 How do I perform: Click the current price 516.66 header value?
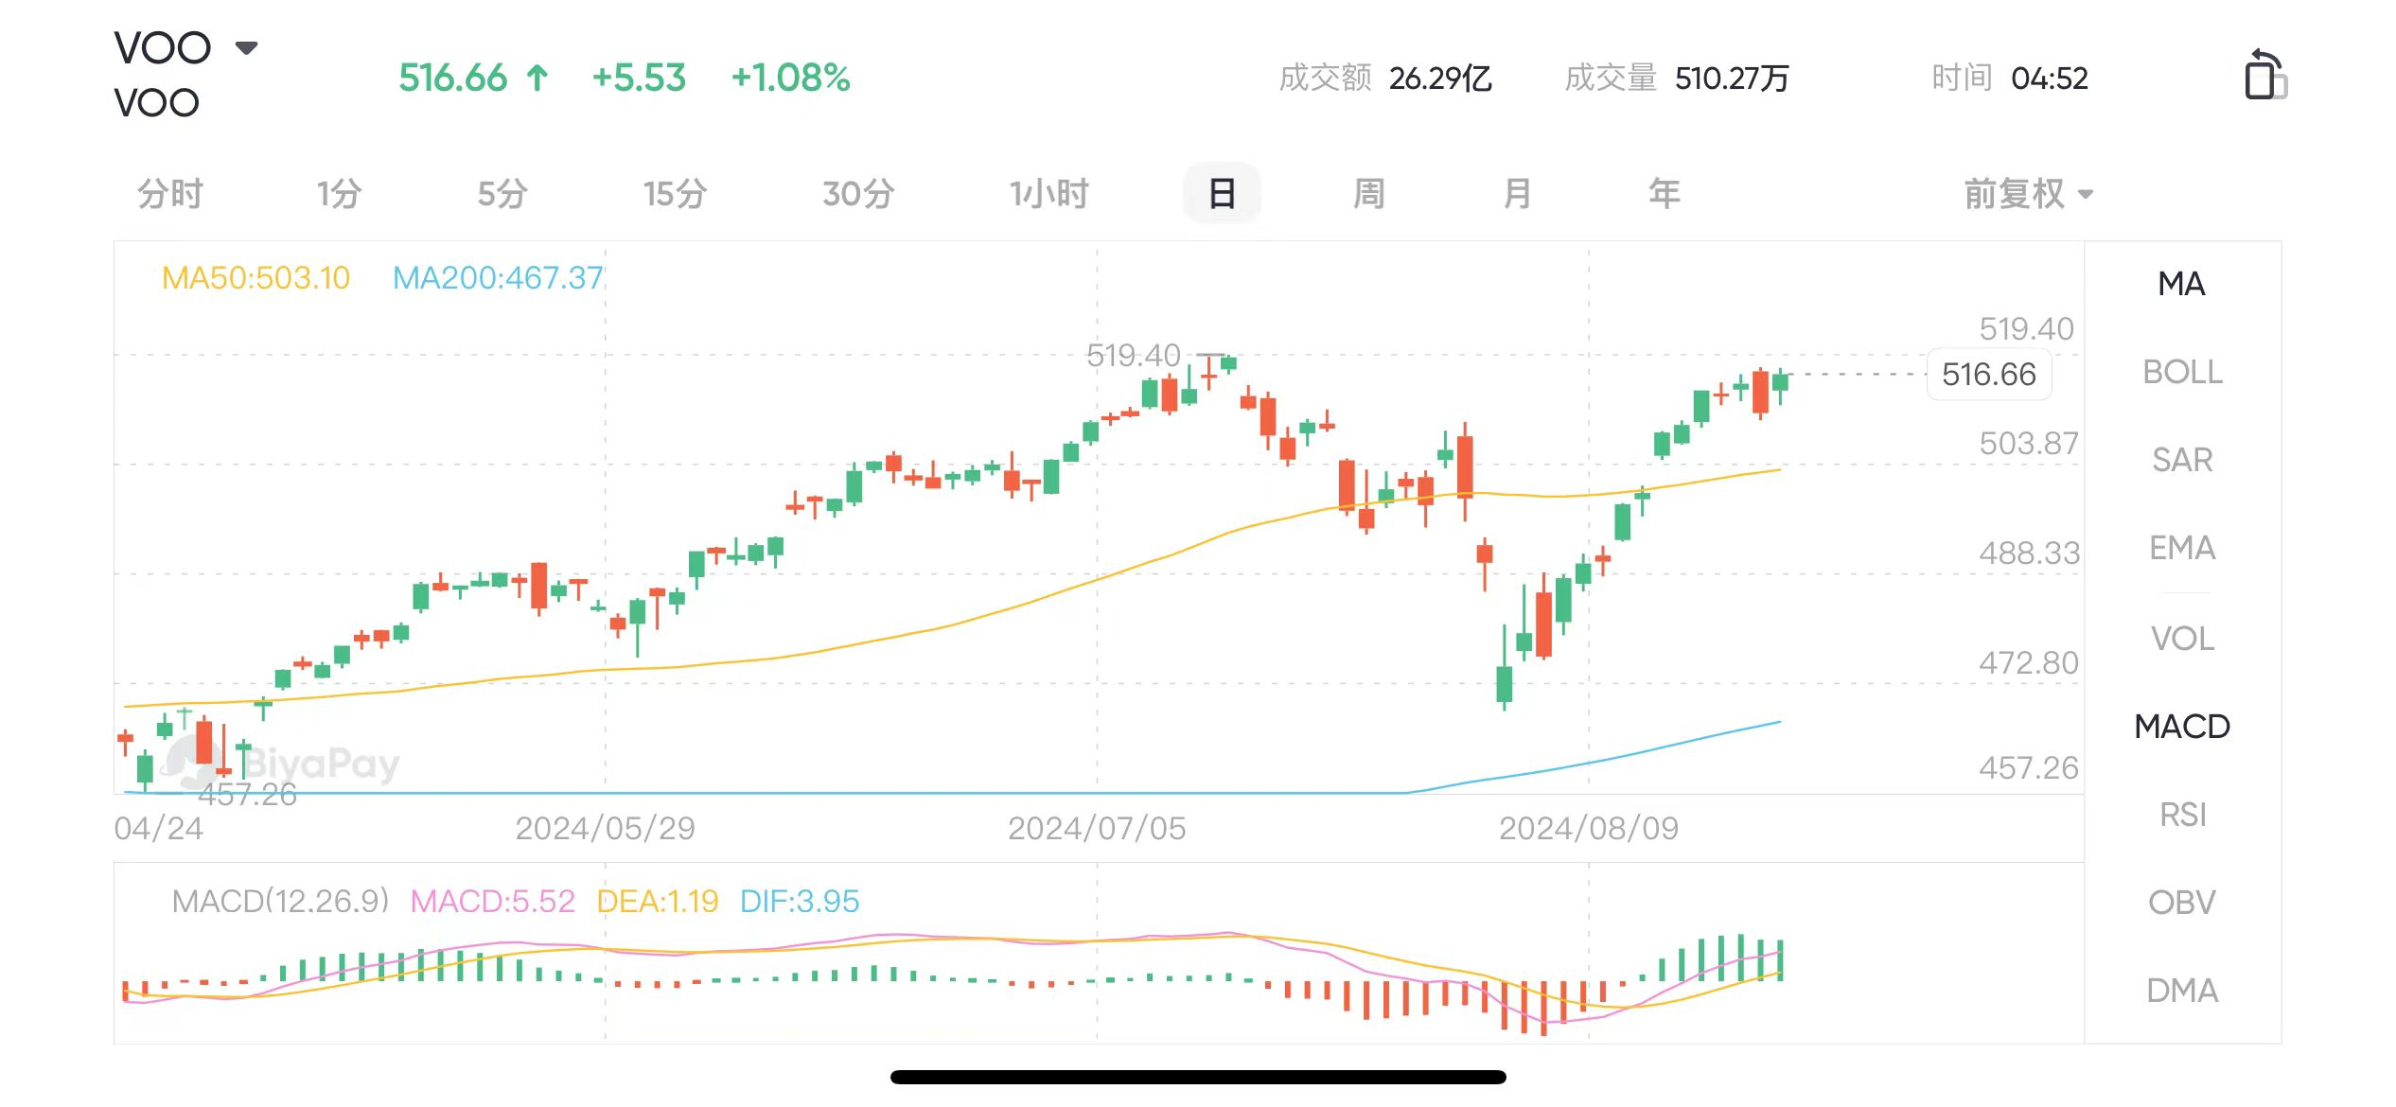pos(453,78)
